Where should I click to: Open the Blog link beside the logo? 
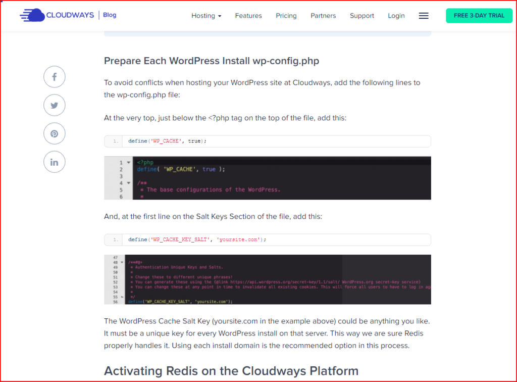tap(110, 15)
